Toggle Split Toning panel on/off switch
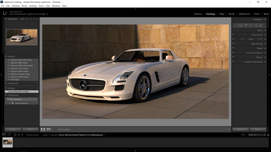This screenshot has width=271, height=152. point(233,44)
